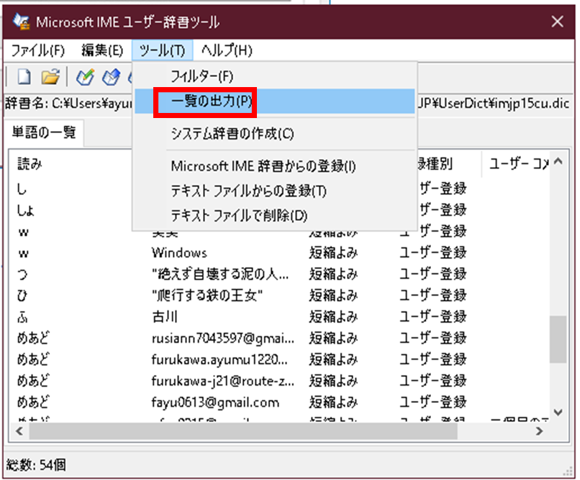Select the Windows word entry row
Viewport: 580px width, 480px height.
pyautogui.click(x=179, y=253)
